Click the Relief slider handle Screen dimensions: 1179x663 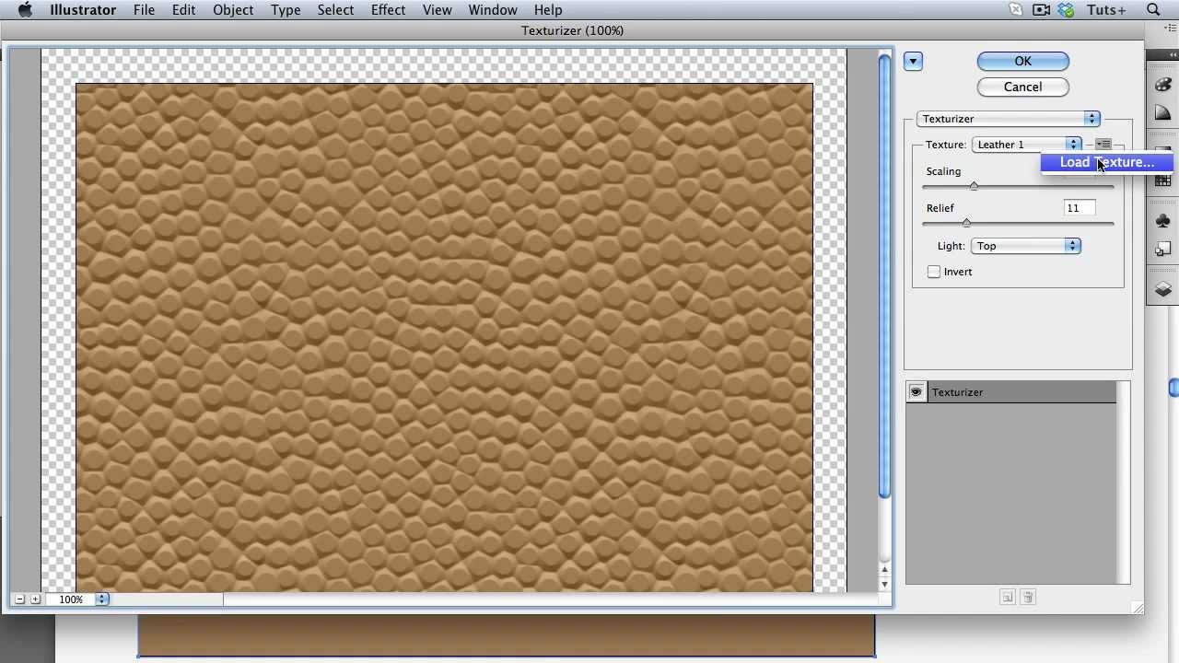[x=966, y=223]
